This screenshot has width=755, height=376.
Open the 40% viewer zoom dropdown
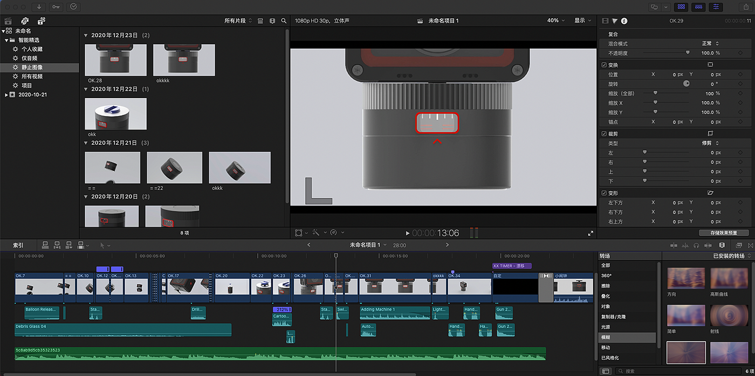(556, 20)
